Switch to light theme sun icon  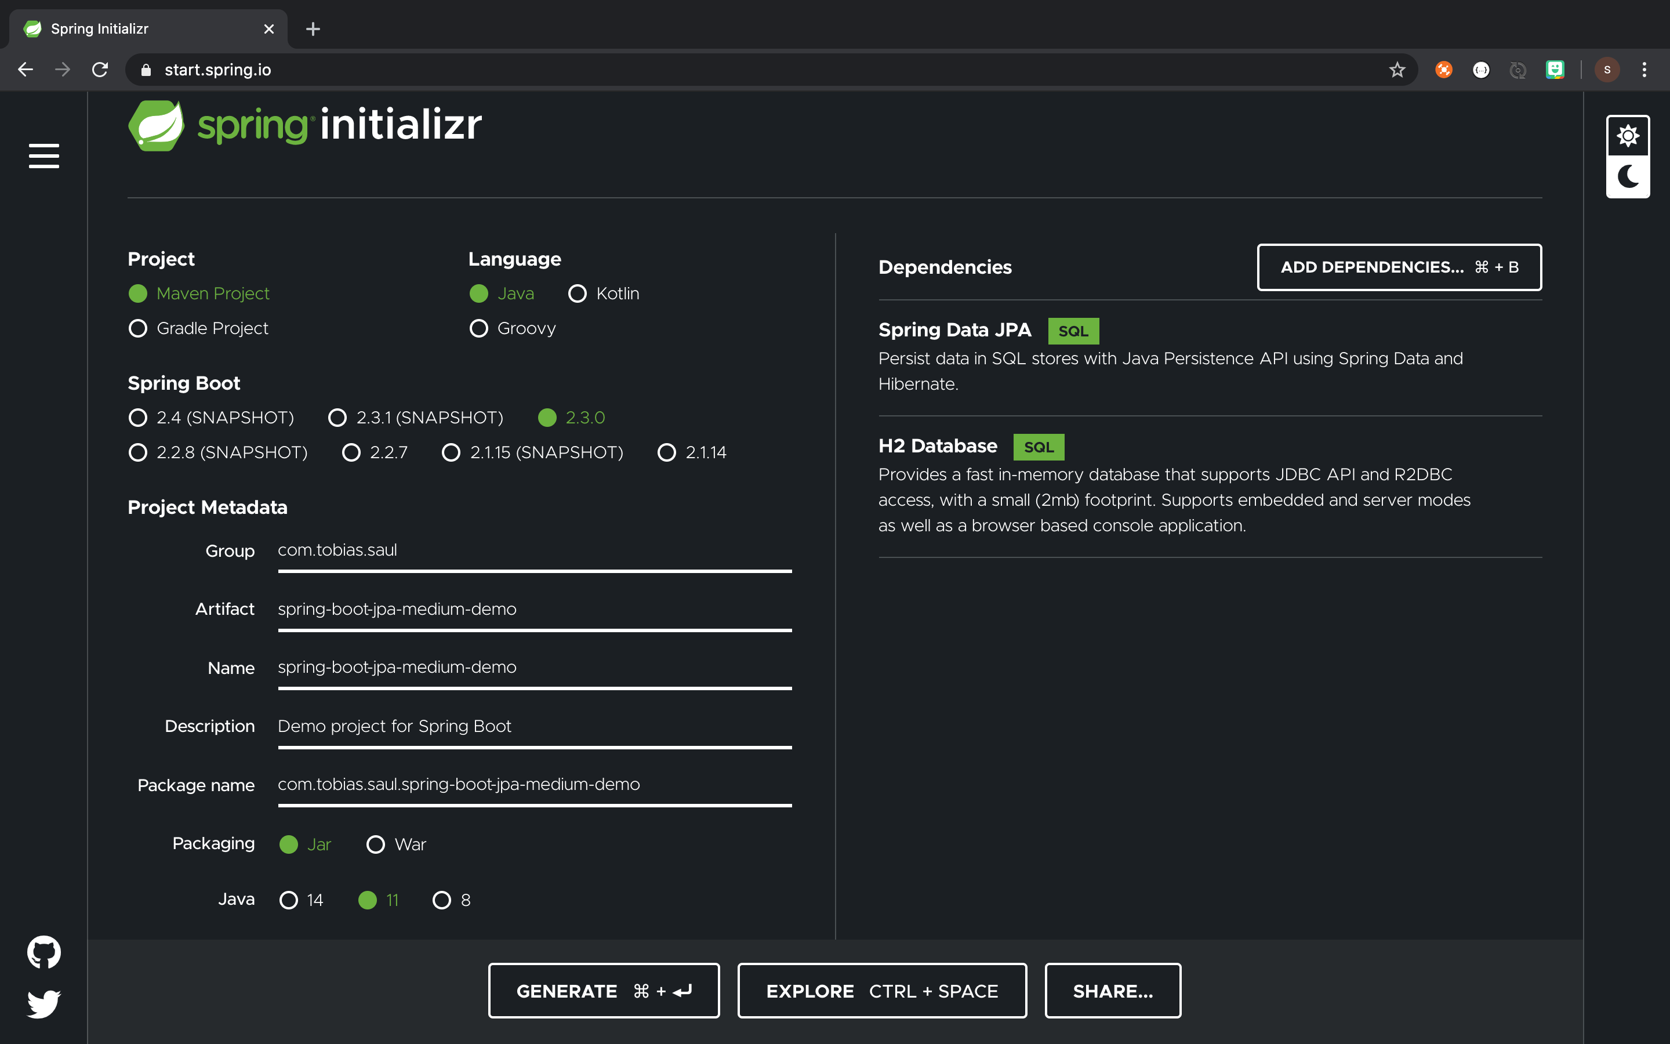click(1628, 136)
